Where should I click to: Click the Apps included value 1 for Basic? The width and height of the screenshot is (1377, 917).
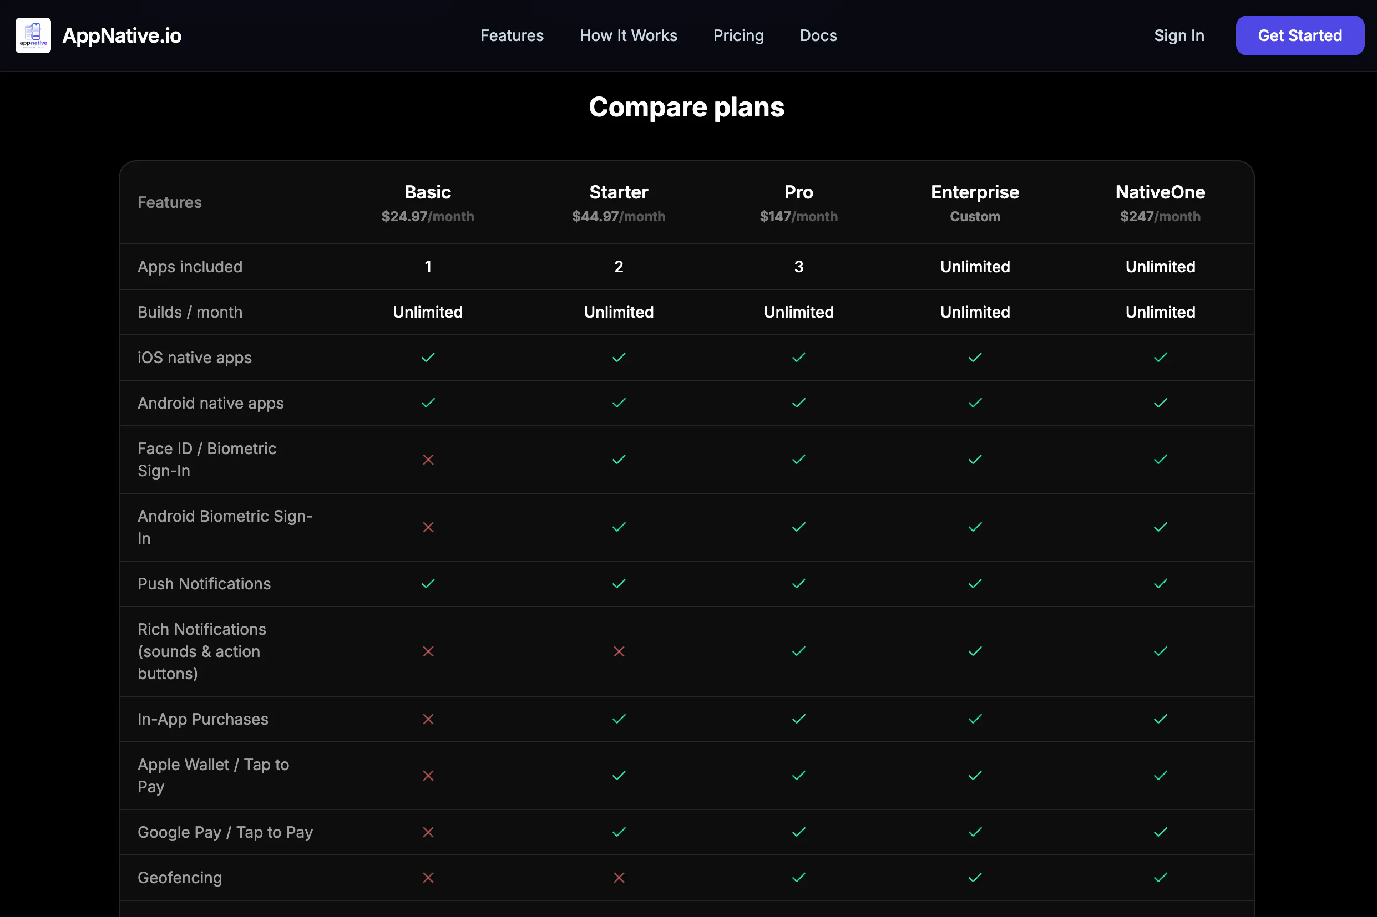click(428, 267)
